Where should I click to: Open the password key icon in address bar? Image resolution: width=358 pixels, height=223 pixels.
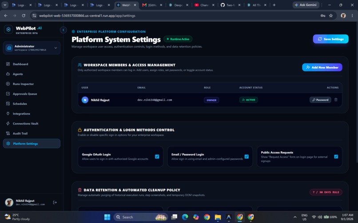click(x=323, y=15)
